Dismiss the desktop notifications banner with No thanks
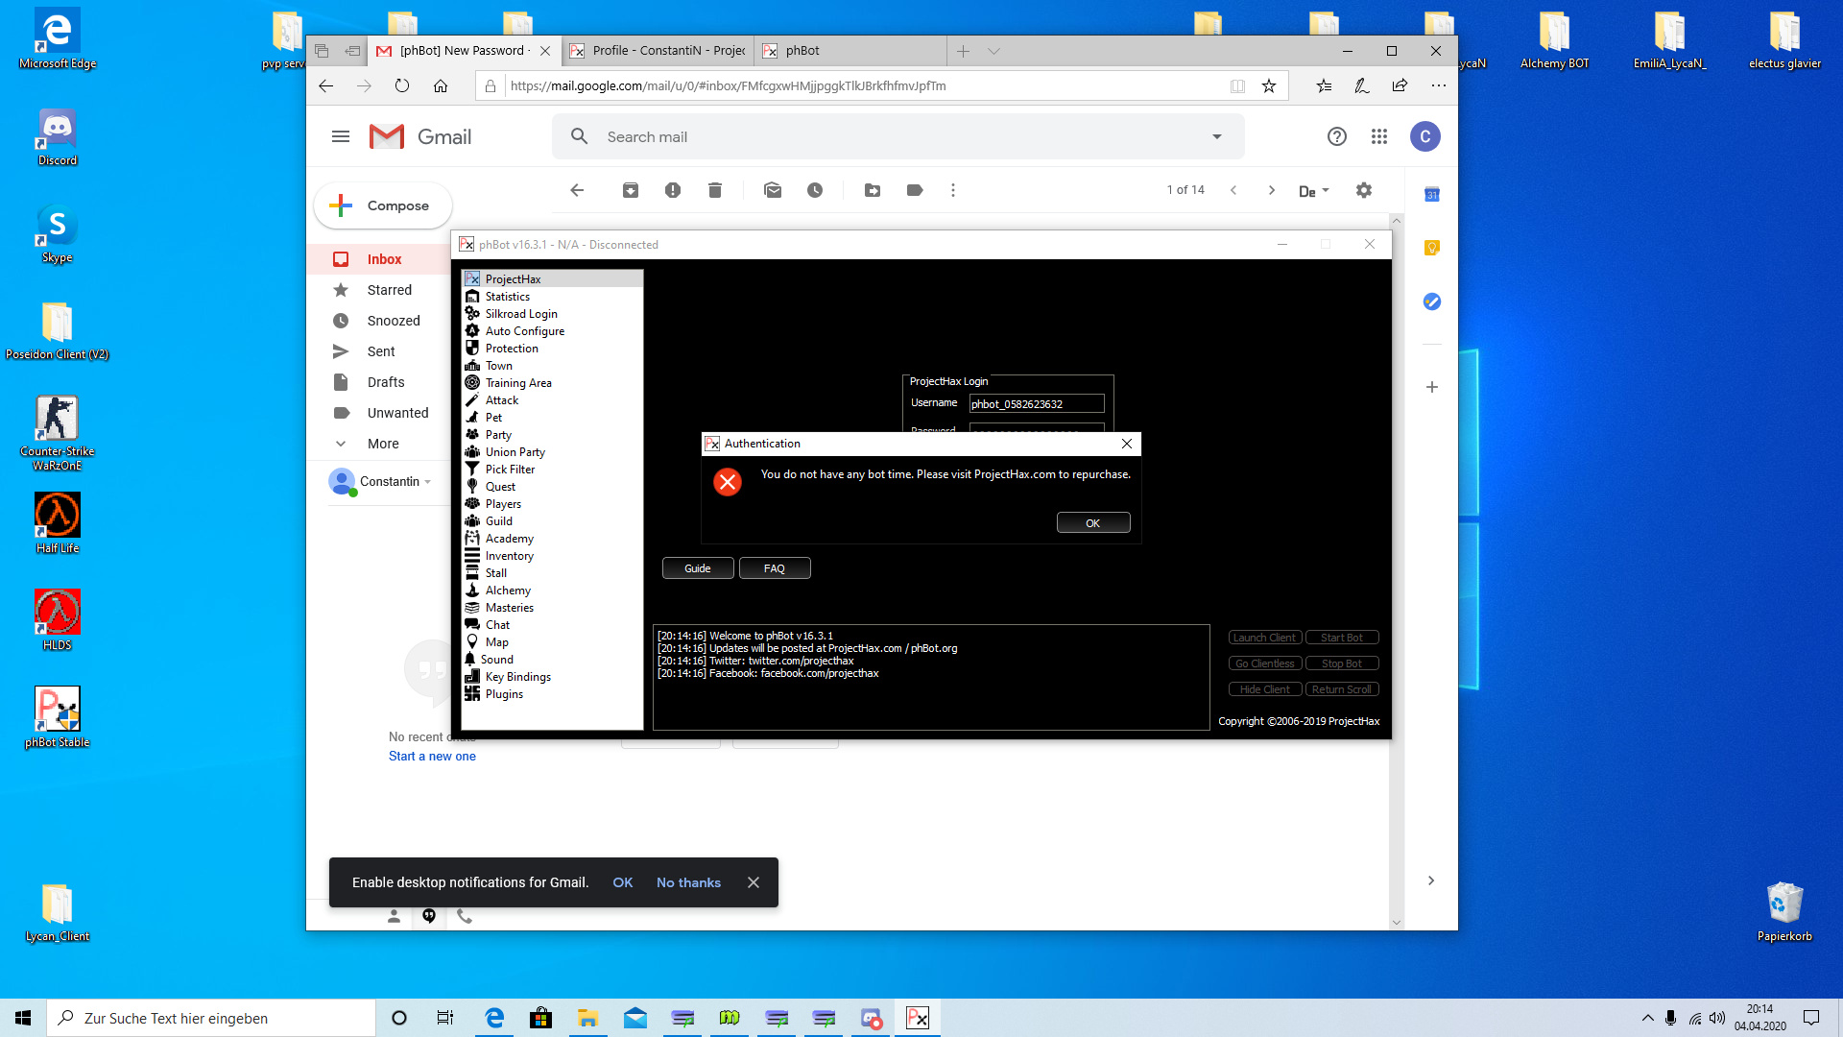The height and width of the screenshot is (1037, 1843). coord(688,882)
